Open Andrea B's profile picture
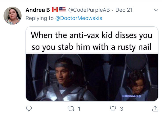The image size is (162, 117). point(12,16)
